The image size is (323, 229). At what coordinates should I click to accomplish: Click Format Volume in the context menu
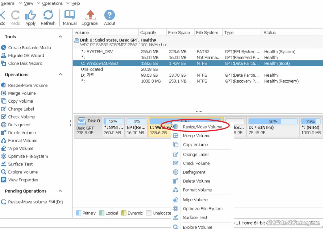(x=197, y=190)
